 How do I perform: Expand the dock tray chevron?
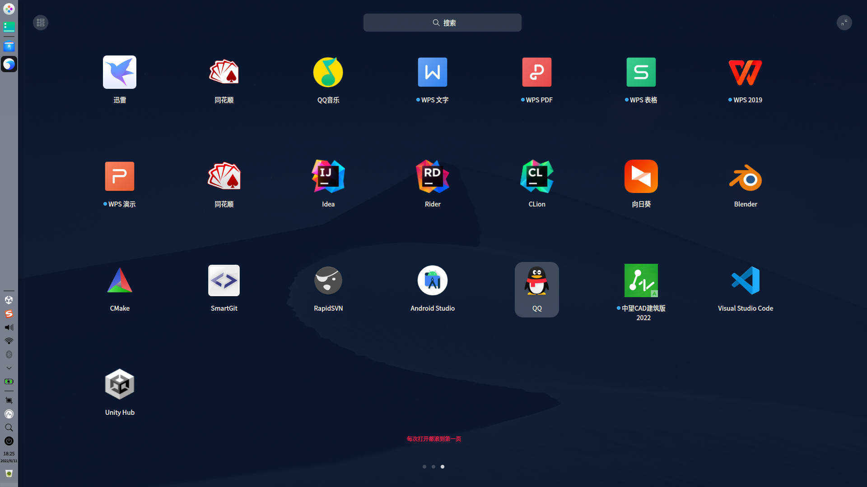point(9,368)
